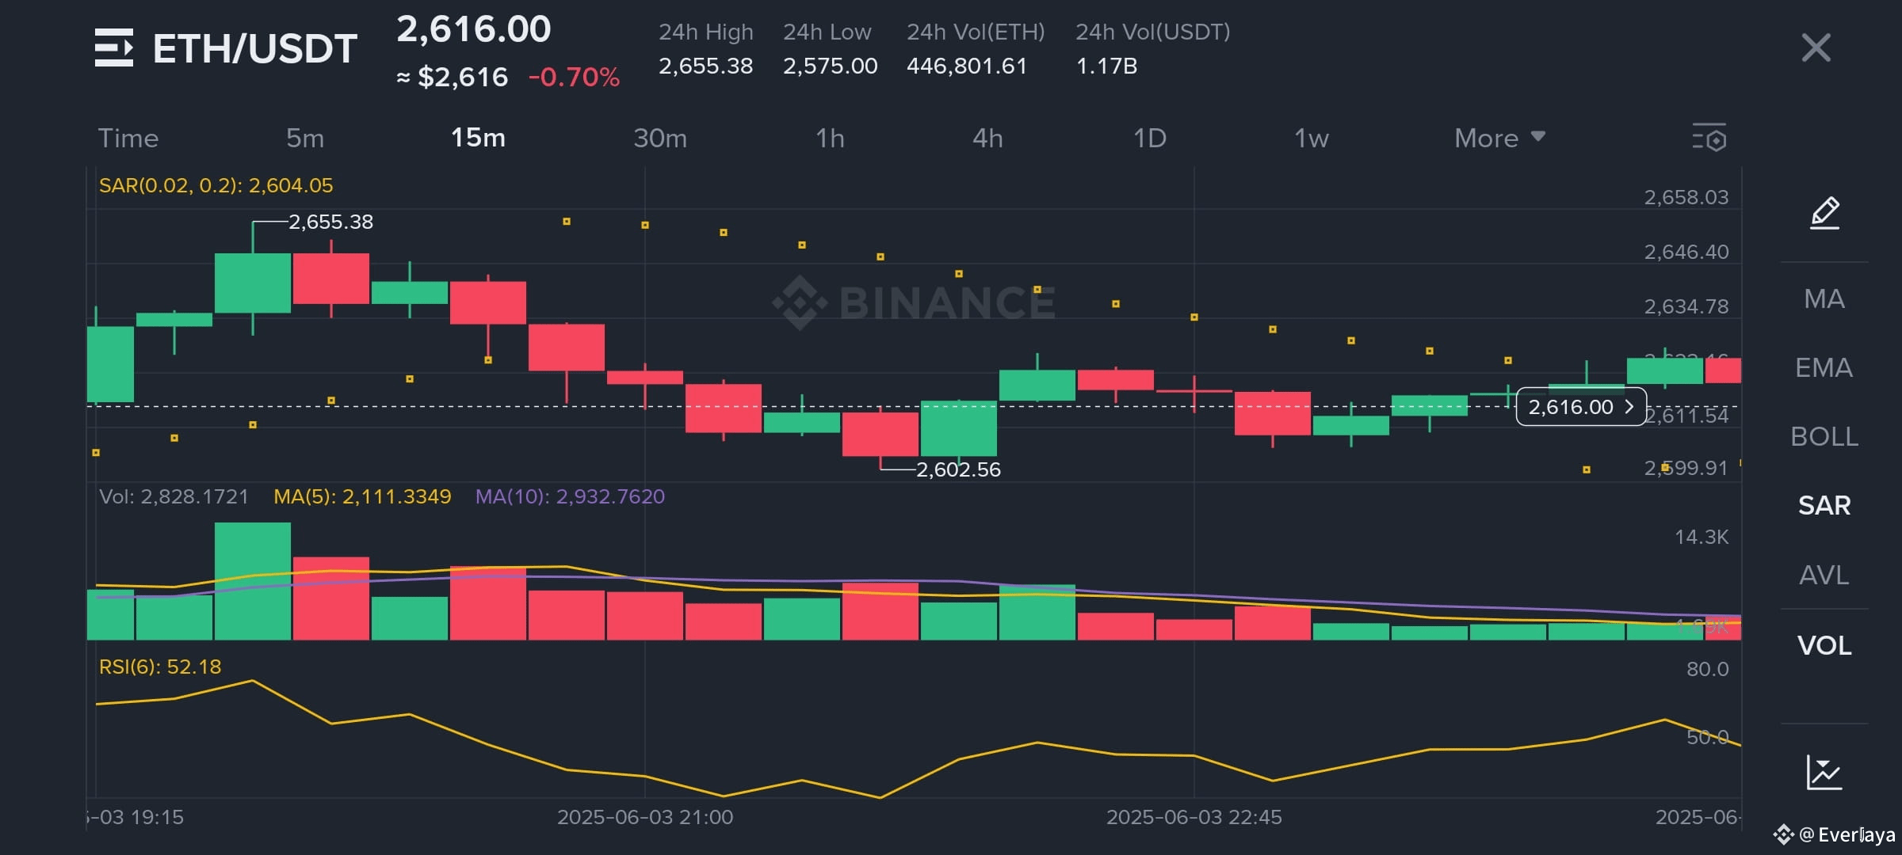Open chart settings icon beside More

coord(1709,138)
